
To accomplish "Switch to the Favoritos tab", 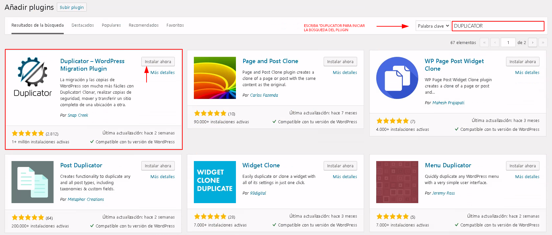I will [x=175, y=25].
